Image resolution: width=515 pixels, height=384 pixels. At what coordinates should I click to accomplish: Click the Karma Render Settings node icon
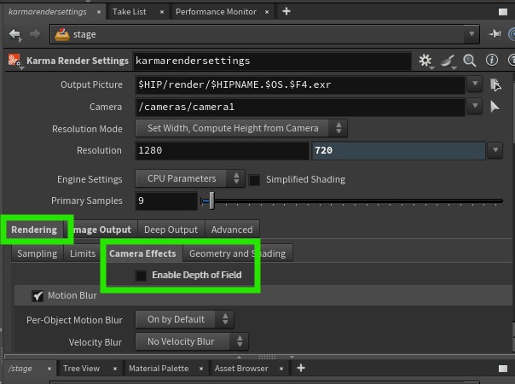pyautogui.click(x=14, y=61)
